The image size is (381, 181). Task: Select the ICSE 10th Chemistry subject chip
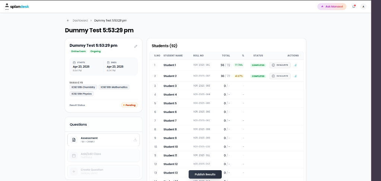pyautogui.click(x=83, y=87)
